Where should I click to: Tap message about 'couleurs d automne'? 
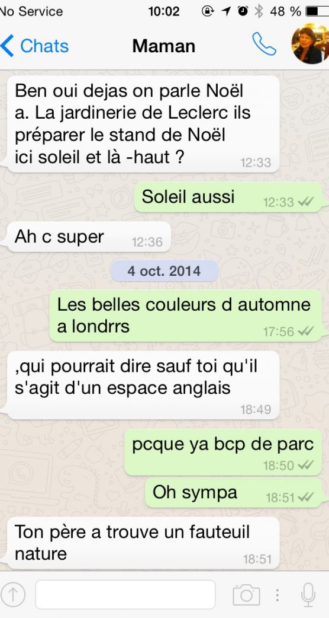pos(187,316)
